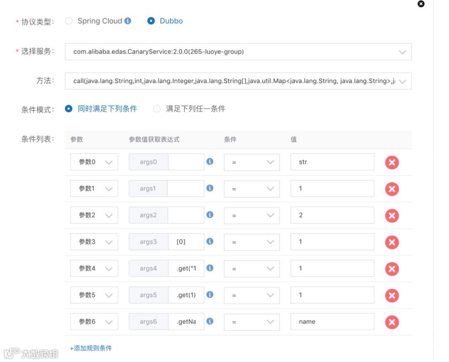
Task: Focus args2 expression input field
Action: pos(186,216)
